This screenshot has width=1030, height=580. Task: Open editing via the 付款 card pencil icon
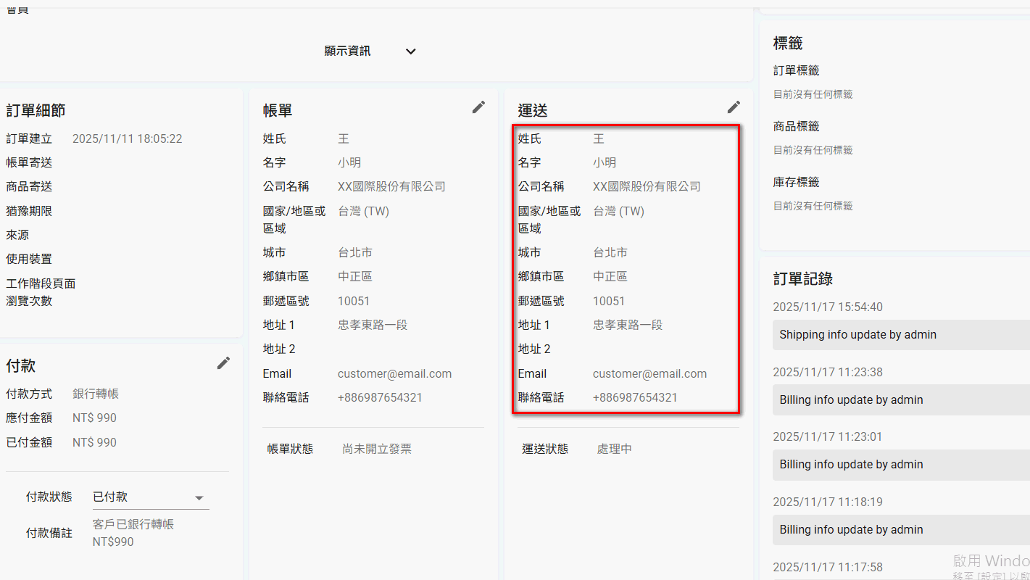[223, 363]
